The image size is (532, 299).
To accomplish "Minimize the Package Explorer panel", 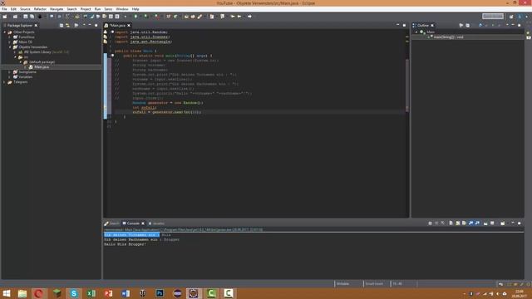I will (90, 26).
